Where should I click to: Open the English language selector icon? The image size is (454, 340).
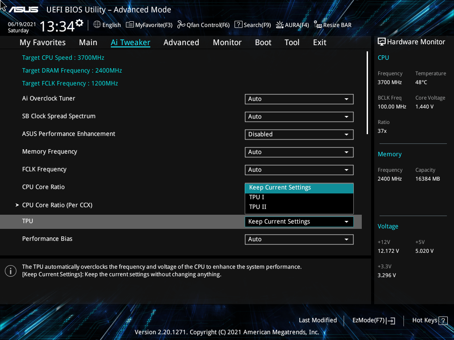point(97,25)
